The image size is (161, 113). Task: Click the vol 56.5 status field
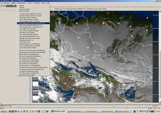pyautogui.click(x=156, y=106)
